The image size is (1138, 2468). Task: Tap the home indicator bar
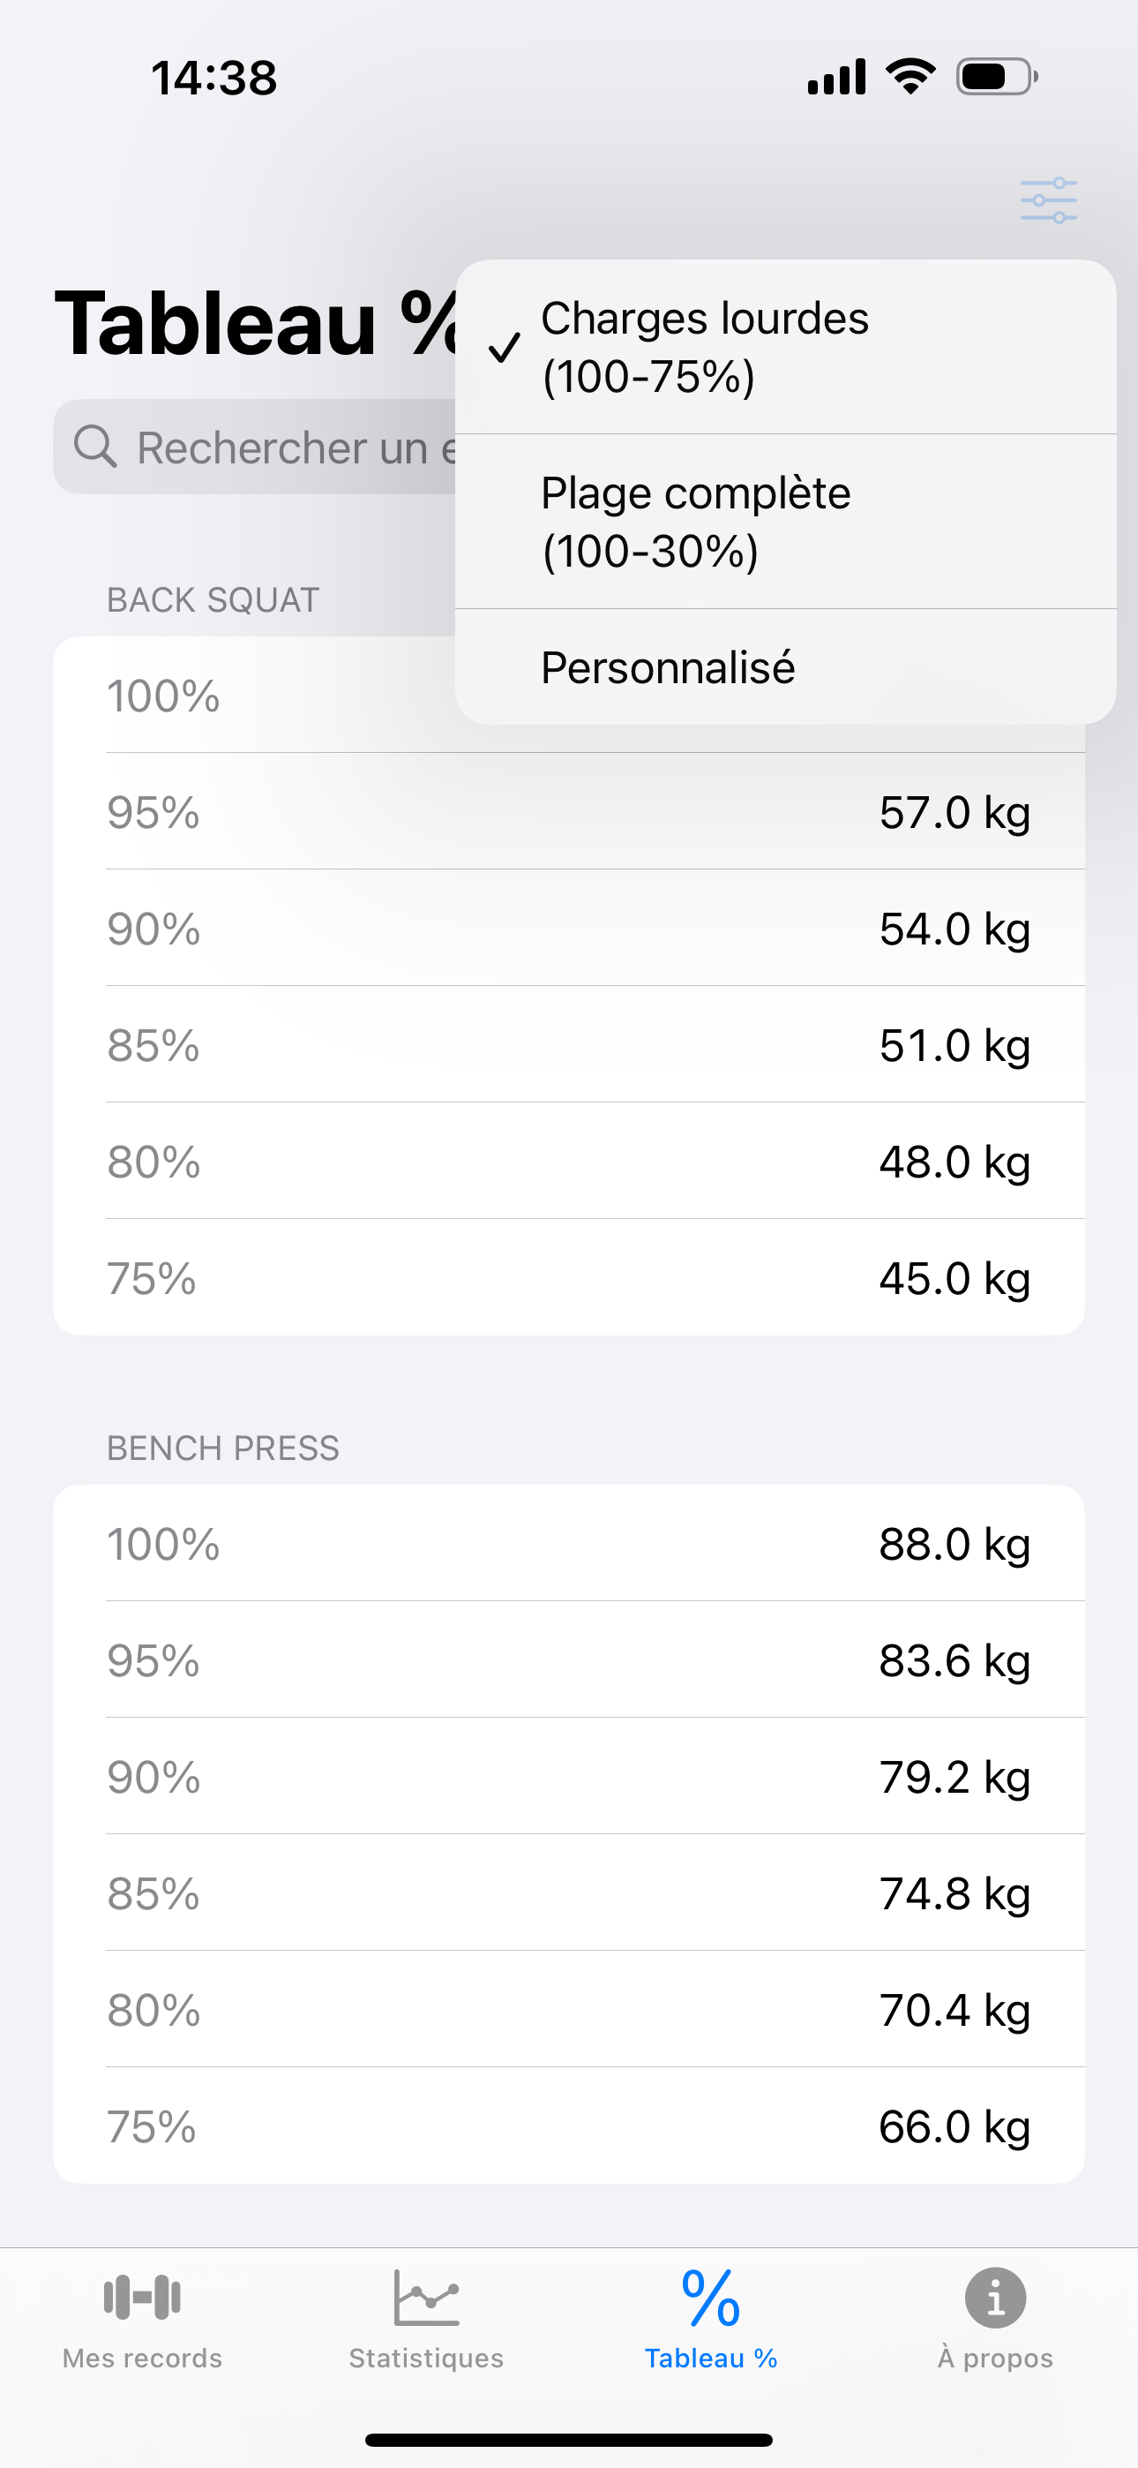pos(569,2441)
